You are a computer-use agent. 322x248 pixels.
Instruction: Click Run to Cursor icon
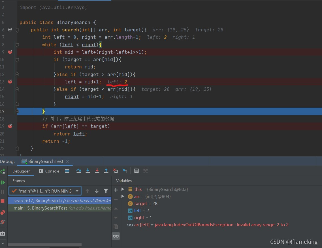click(125, 171)
